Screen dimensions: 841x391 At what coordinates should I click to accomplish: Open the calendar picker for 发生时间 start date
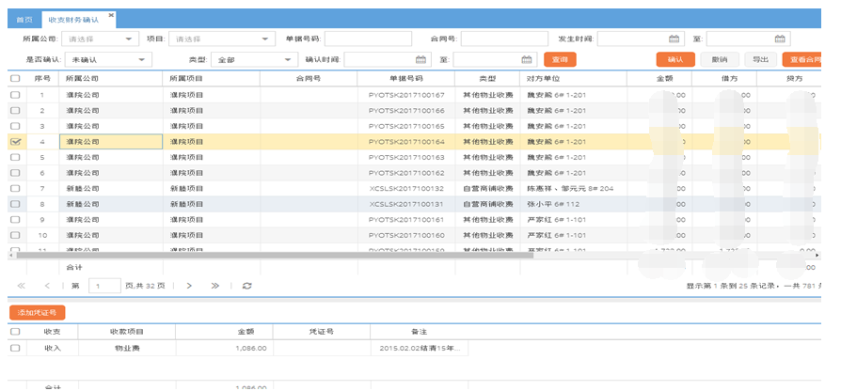coord(674,39)
